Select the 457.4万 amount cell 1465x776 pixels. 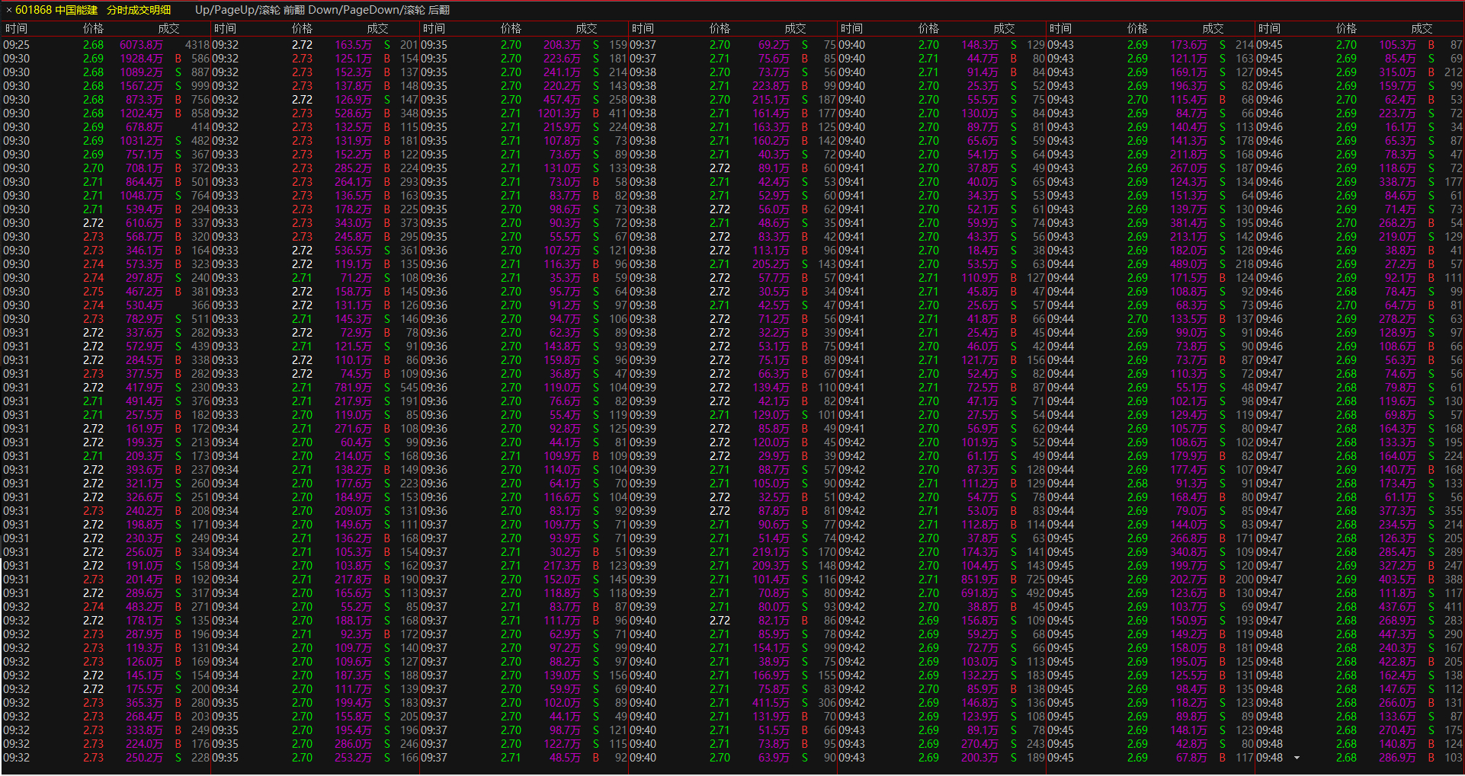pos(562,100)
